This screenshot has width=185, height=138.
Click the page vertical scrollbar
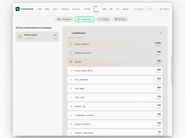171,70
